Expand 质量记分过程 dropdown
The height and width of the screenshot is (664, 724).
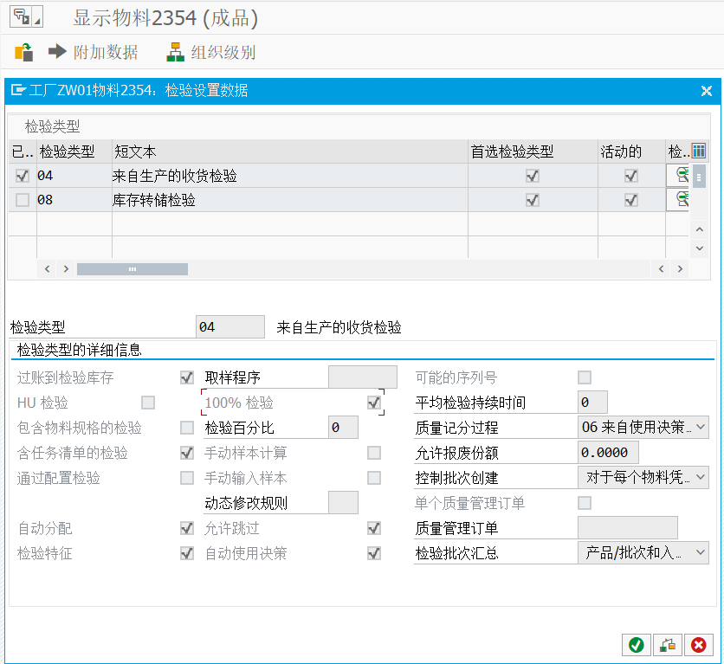coord(700,428)
